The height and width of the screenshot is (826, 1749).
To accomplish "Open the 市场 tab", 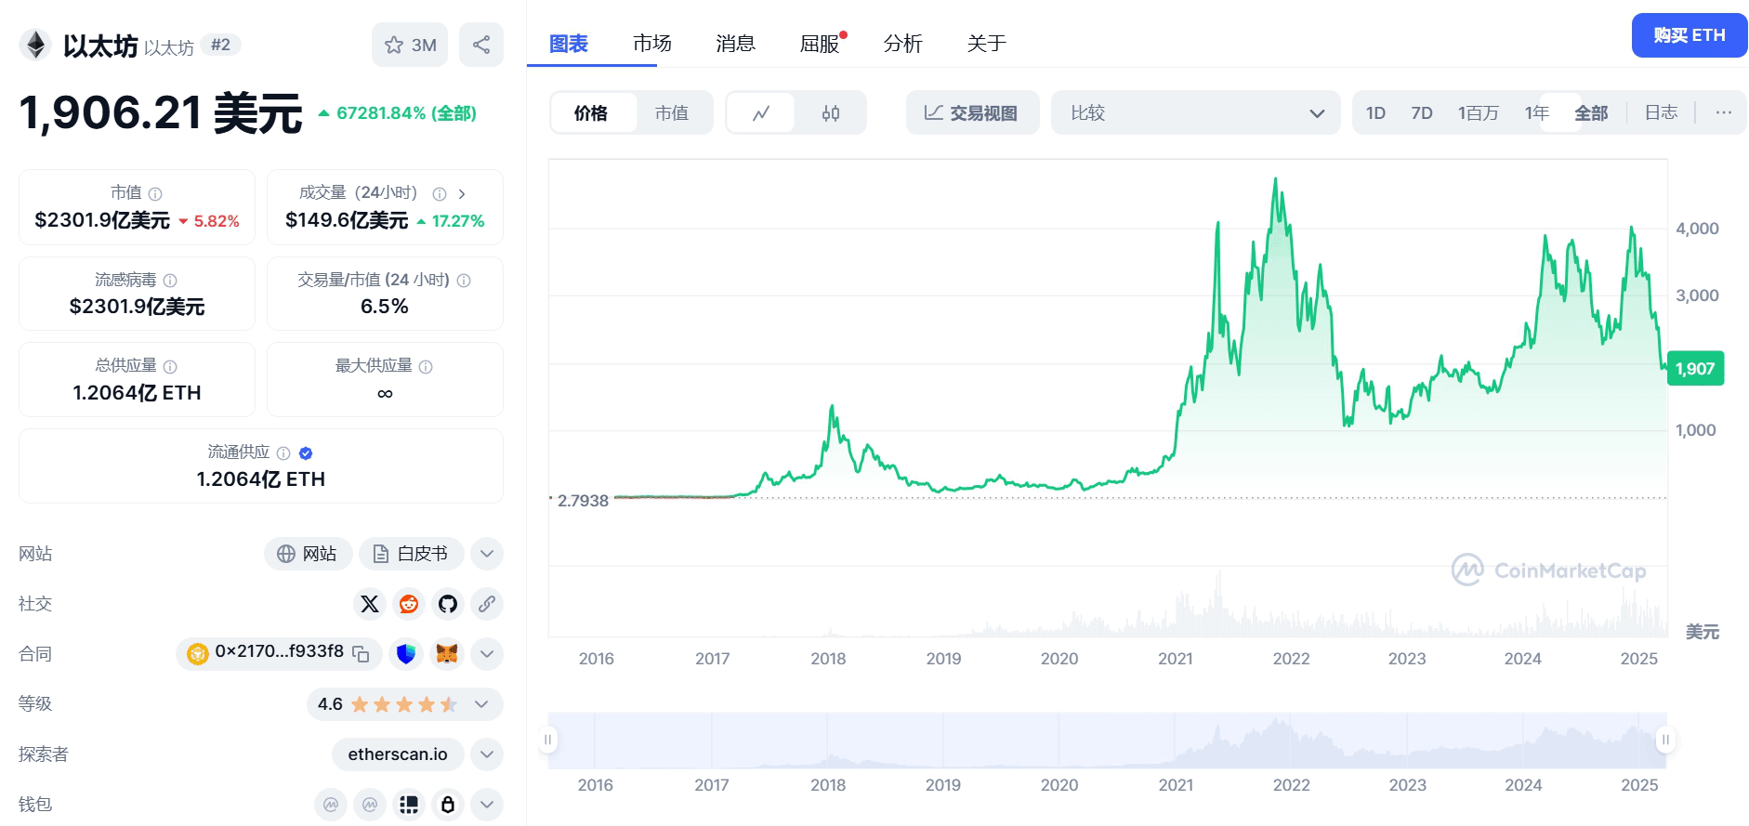I will pyautogui.click(x=652, y=44).
